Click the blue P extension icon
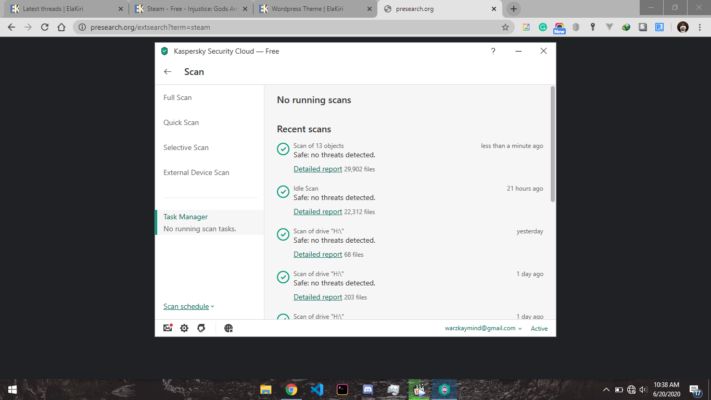This screenshot has height=400, width=711. pyautogui.click(x=659, y=27)
